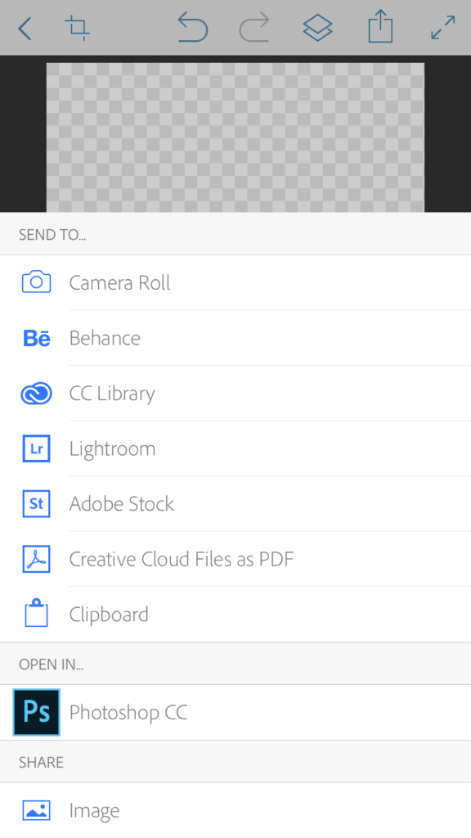Undo the last action

pos(192,28)
